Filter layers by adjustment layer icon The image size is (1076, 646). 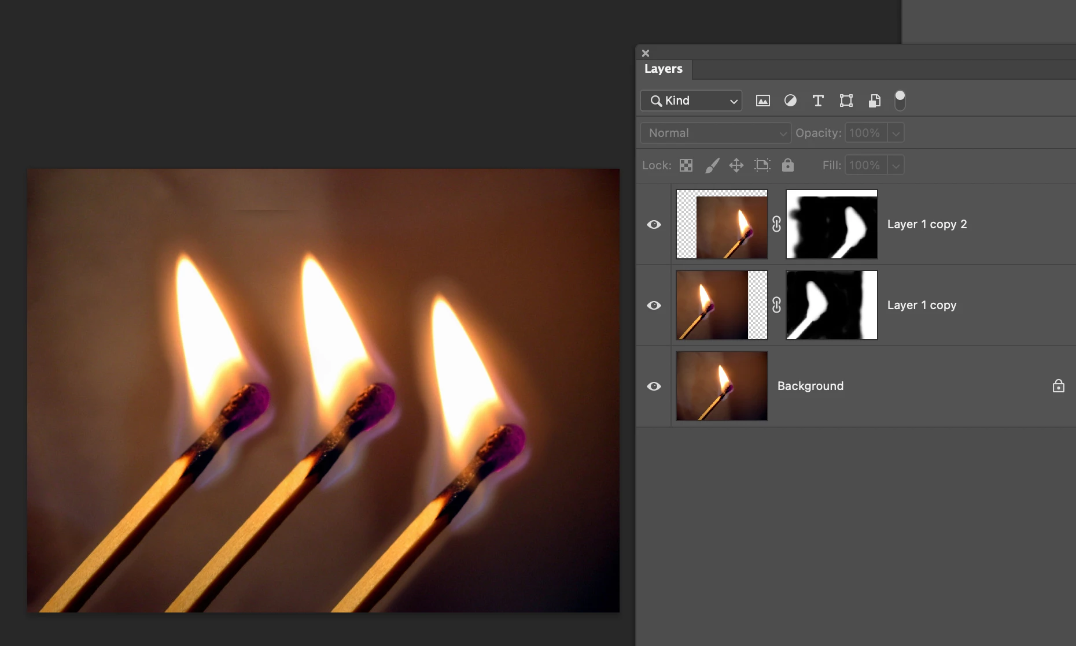(x=790, y=101)
